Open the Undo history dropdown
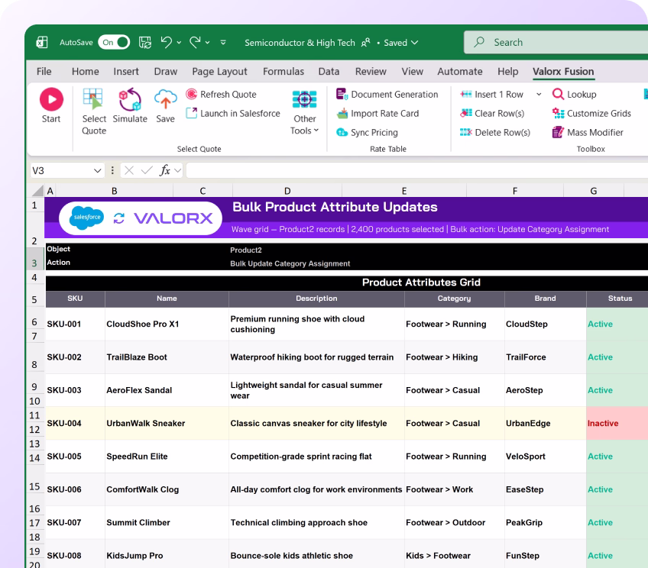Viewport: 648px width, 568px height. coord(179,43)
